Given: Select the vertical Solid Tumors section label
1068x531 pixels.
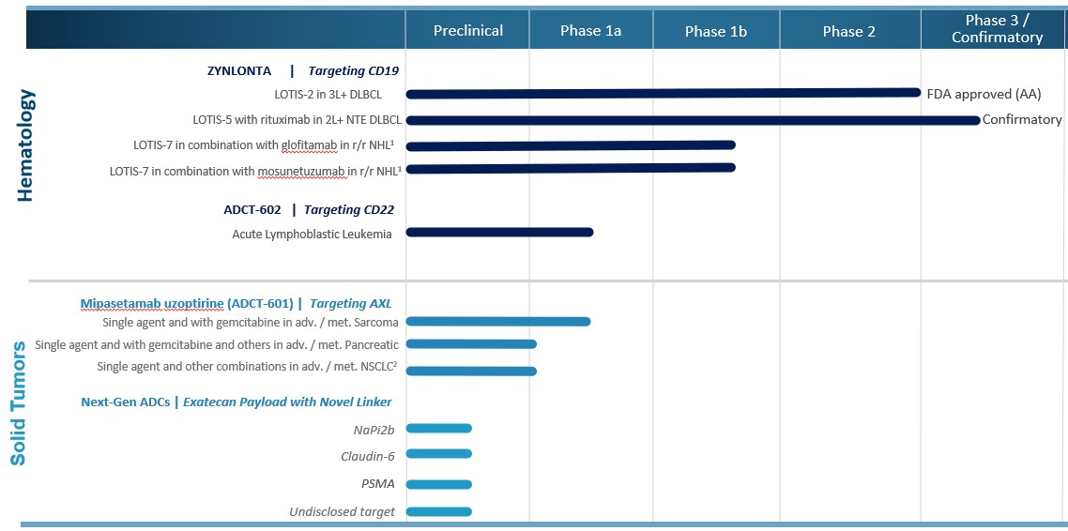Looking at the screenshot, I should point(19,403).
